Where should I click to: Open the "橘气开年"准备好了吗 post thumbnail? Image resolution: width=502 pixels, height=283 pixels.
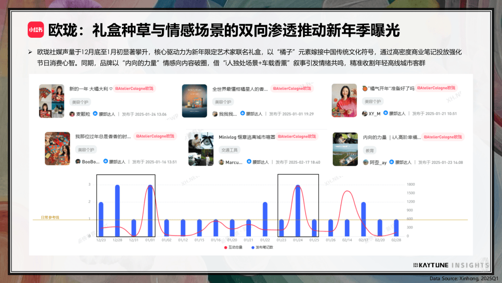pyautogui.click(x=344, y=101)
